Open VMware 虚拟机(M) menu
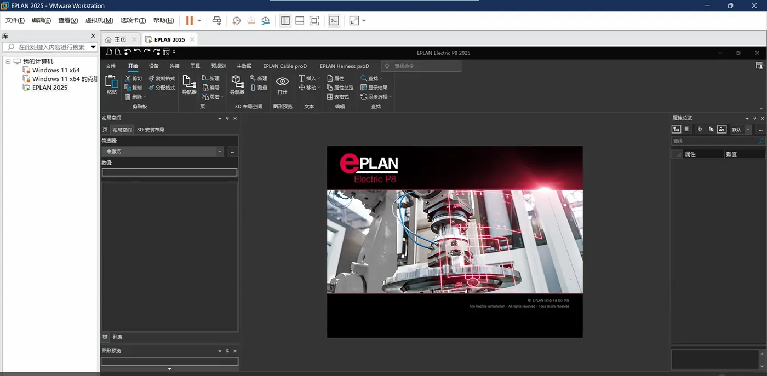 pyautogui.click(x=99, y=20)
